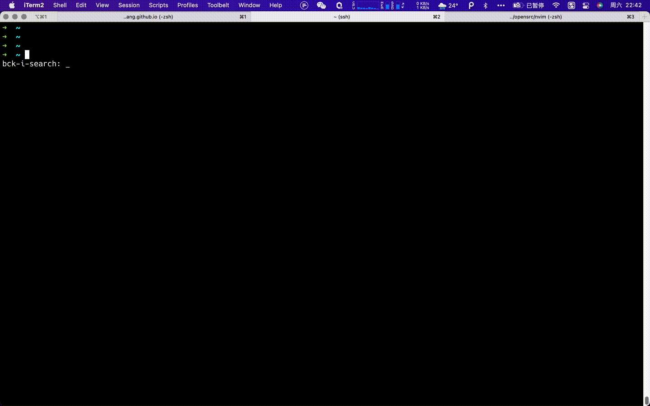Screen dimensions: 650x406
Task: Switch to the ../opensrc/nvim (-zsh) tab
Action: click(x=536, y=17)
